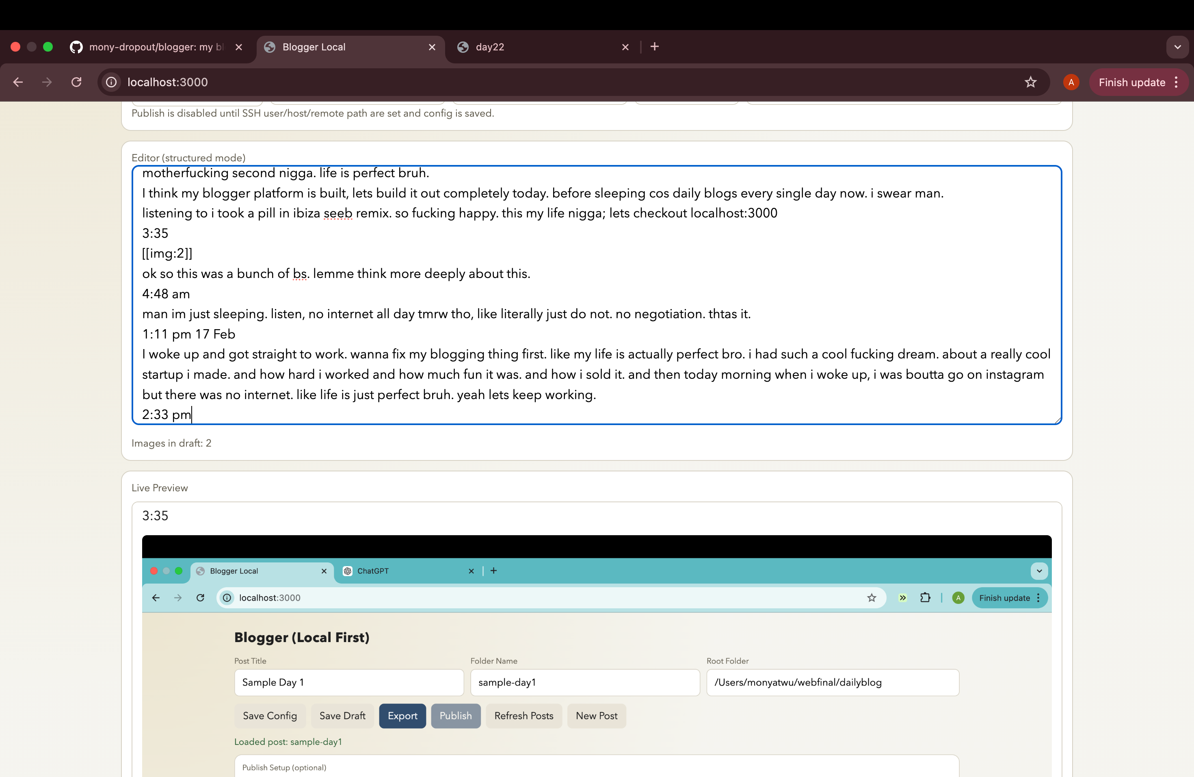Close the Blogger Local tab
This screenshot has height=777, width=1194.
[x=432, y=47]
